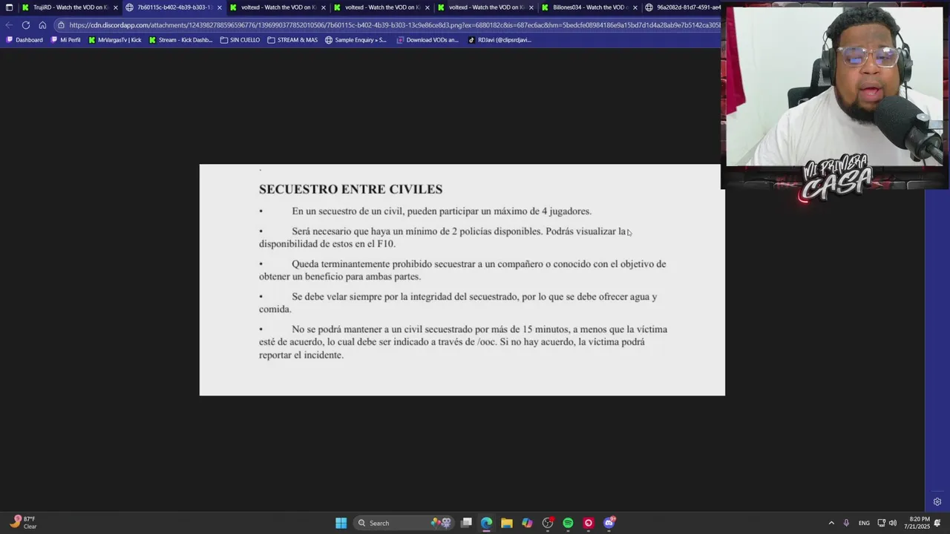
Task: Open the Download VODs bookmark
Action: (427, 40)
